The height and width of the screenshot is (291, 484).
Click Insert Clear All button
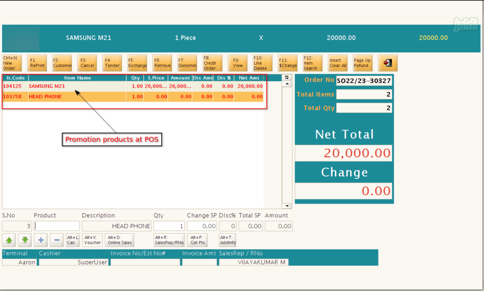pyautogui.click(x=337, y=63)
